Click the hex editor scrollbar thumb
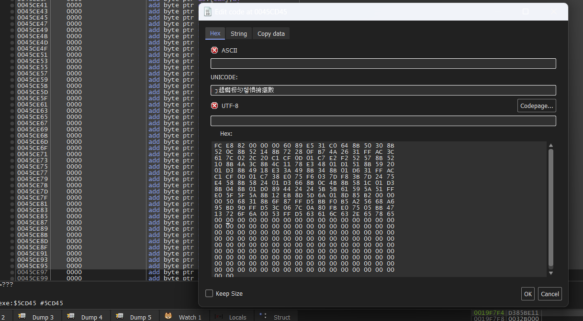583x321 pixels. [550, 208]
